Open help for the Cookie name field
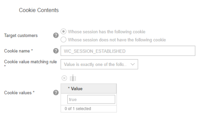 [56, 51]
